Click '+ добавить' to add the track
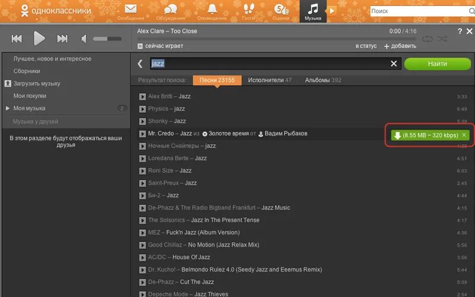 point(400,46)
